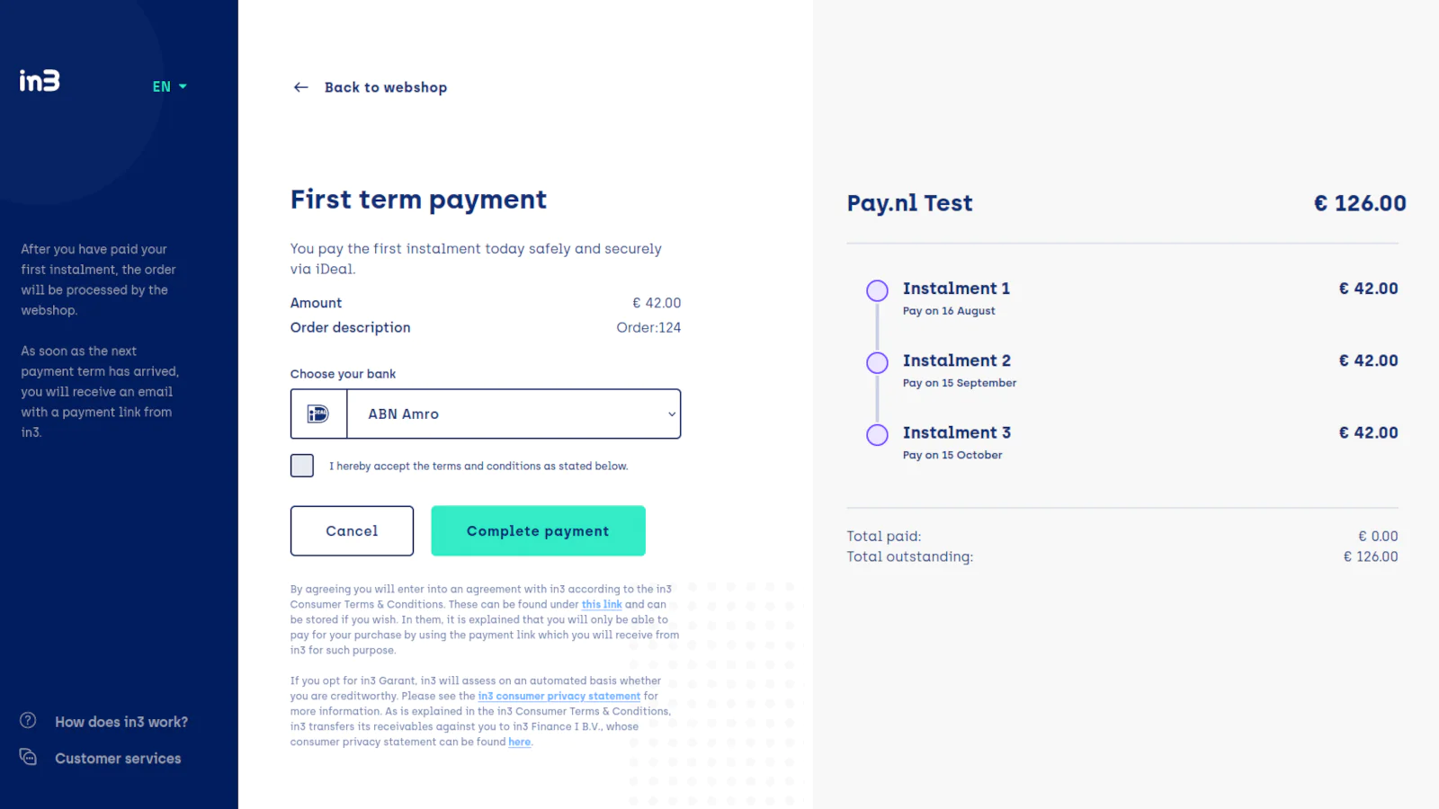Click the bank dropdown chevron arrow
Screen dimensions: 1439x809
coord(671,414)
